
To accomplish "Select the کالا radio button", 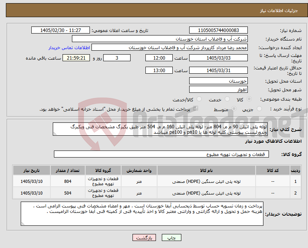I will tap(249, 99).
